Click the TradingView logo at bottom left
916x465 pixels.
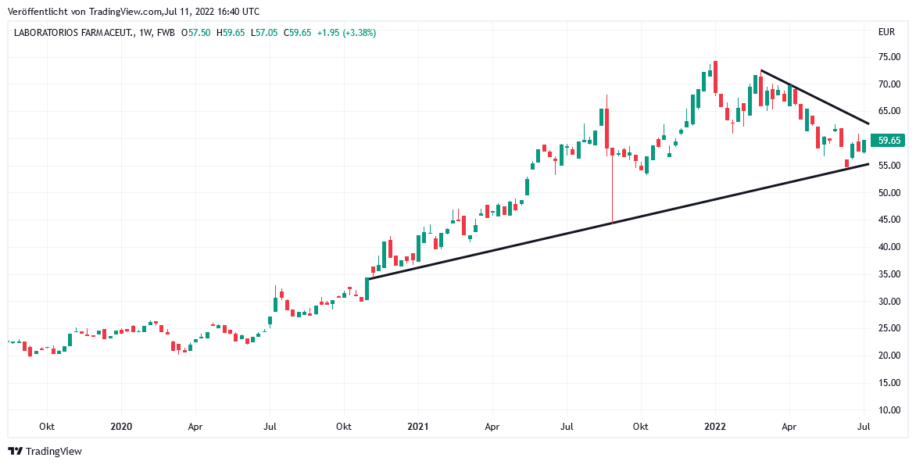pos(45,451)
